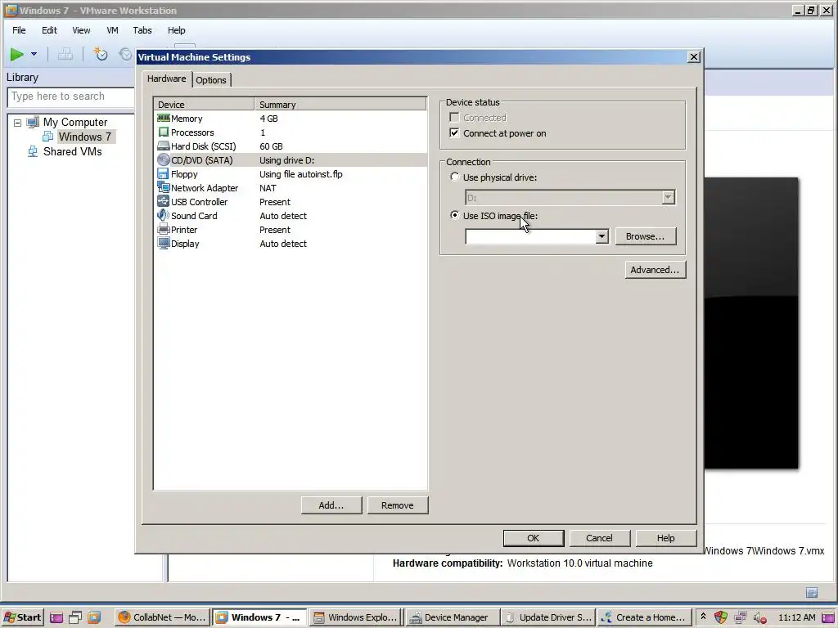The height and width of the screenshot is (628, 838).
Task: Click the muted volume tray icon
Action: click(x=759, y=618)
